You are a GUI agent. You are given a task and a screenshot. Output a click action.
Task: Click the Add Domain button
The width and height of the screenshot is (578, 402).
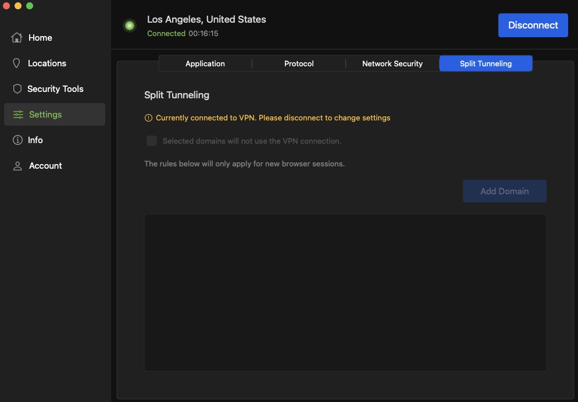tap(504, 191)
